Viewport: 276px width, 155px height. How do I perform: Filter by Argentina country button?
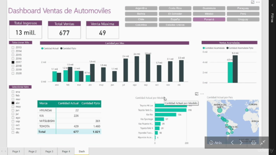[141, 8]
